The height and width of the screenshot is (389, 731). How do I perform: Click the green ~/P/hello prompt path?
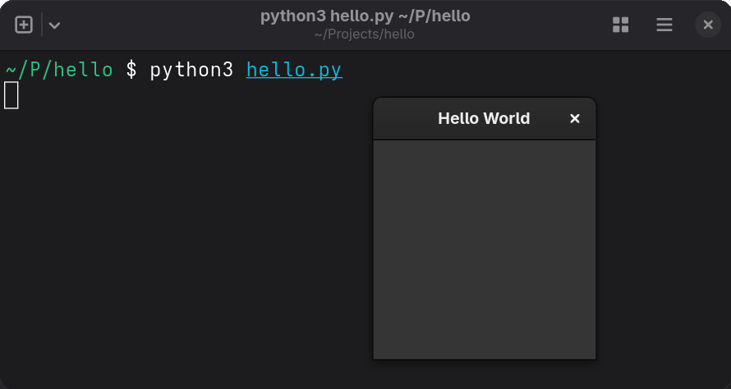coord(59,70)
